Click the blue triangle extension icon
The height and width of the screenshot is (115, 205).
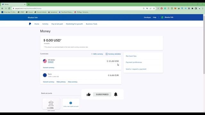pos(182,8)
